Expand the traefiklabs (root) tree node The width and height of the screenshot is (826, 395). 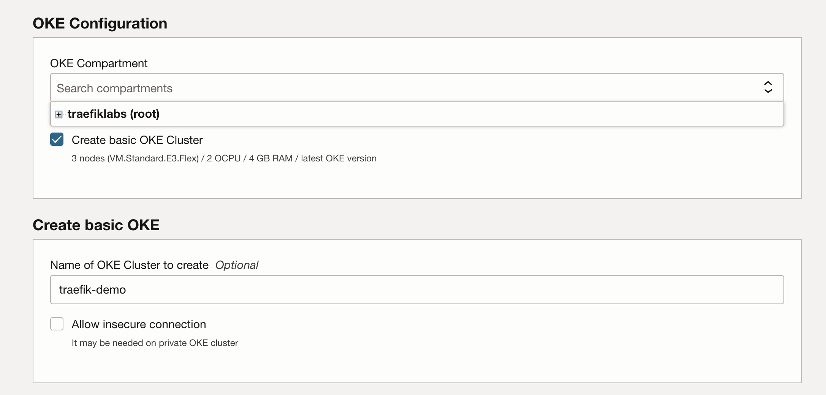coord(59,114)
